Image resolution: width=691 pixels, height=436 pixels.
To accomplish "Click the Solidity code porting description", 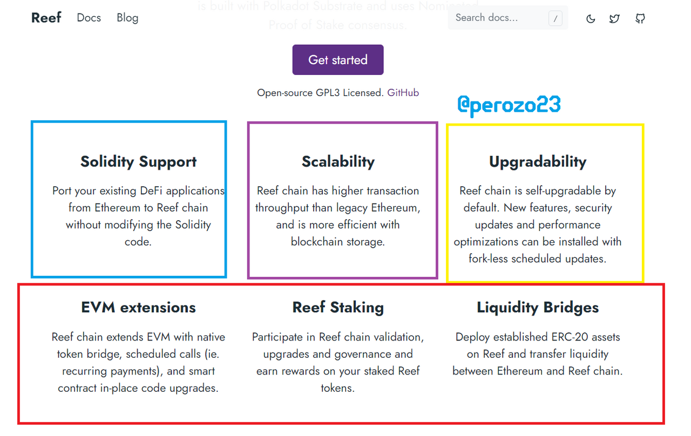I will [138, 216].
